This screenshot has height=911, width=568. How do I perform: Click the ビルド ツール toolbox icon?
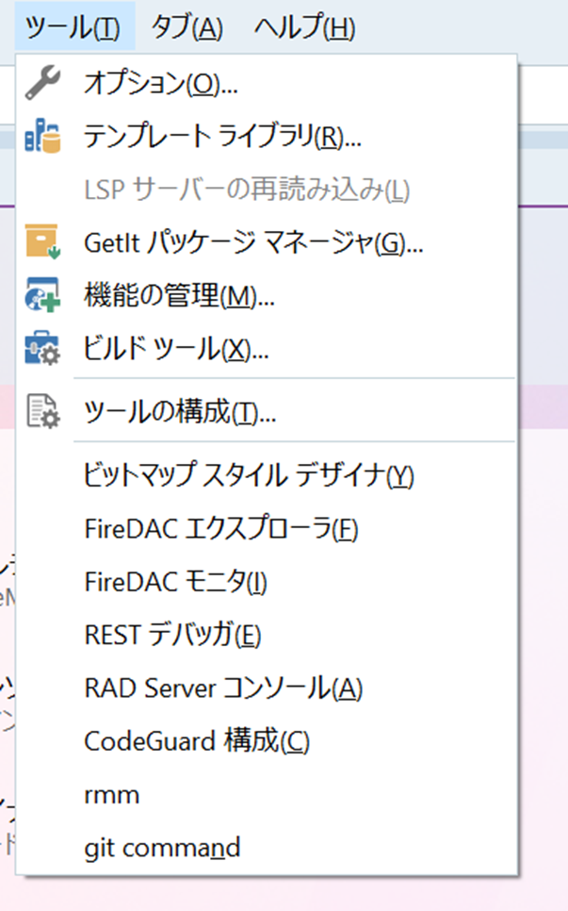(x=42, y=349)
